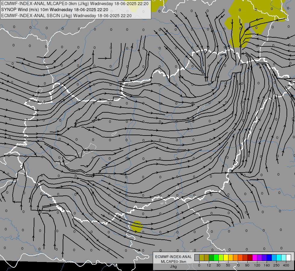Click the legend scale value 250
The width and height of the screenshot is (295, 271).
point(276,265)
